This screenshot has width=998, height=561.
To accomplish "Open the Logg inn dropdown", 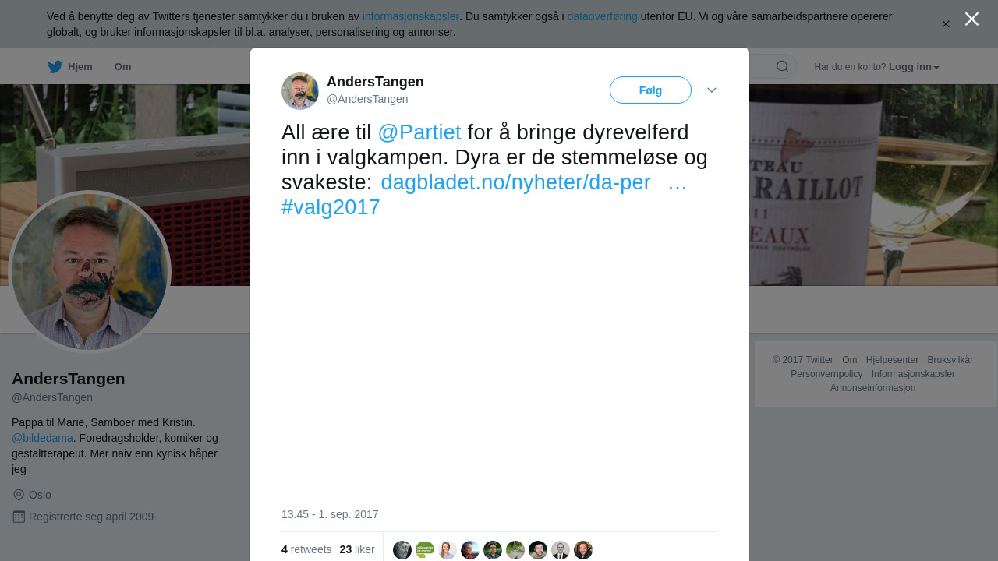I will click(x=914, y=67).
